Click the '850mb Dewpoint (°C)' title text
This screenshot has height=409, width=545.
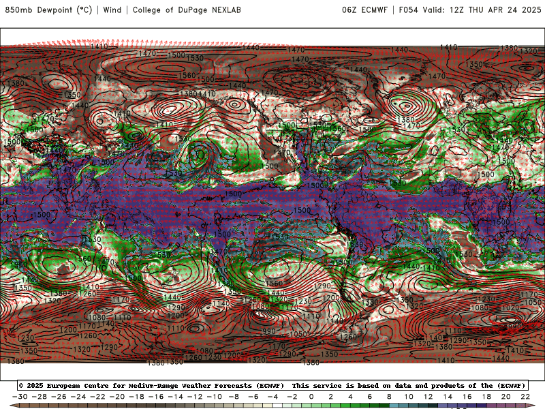[48, 10]
